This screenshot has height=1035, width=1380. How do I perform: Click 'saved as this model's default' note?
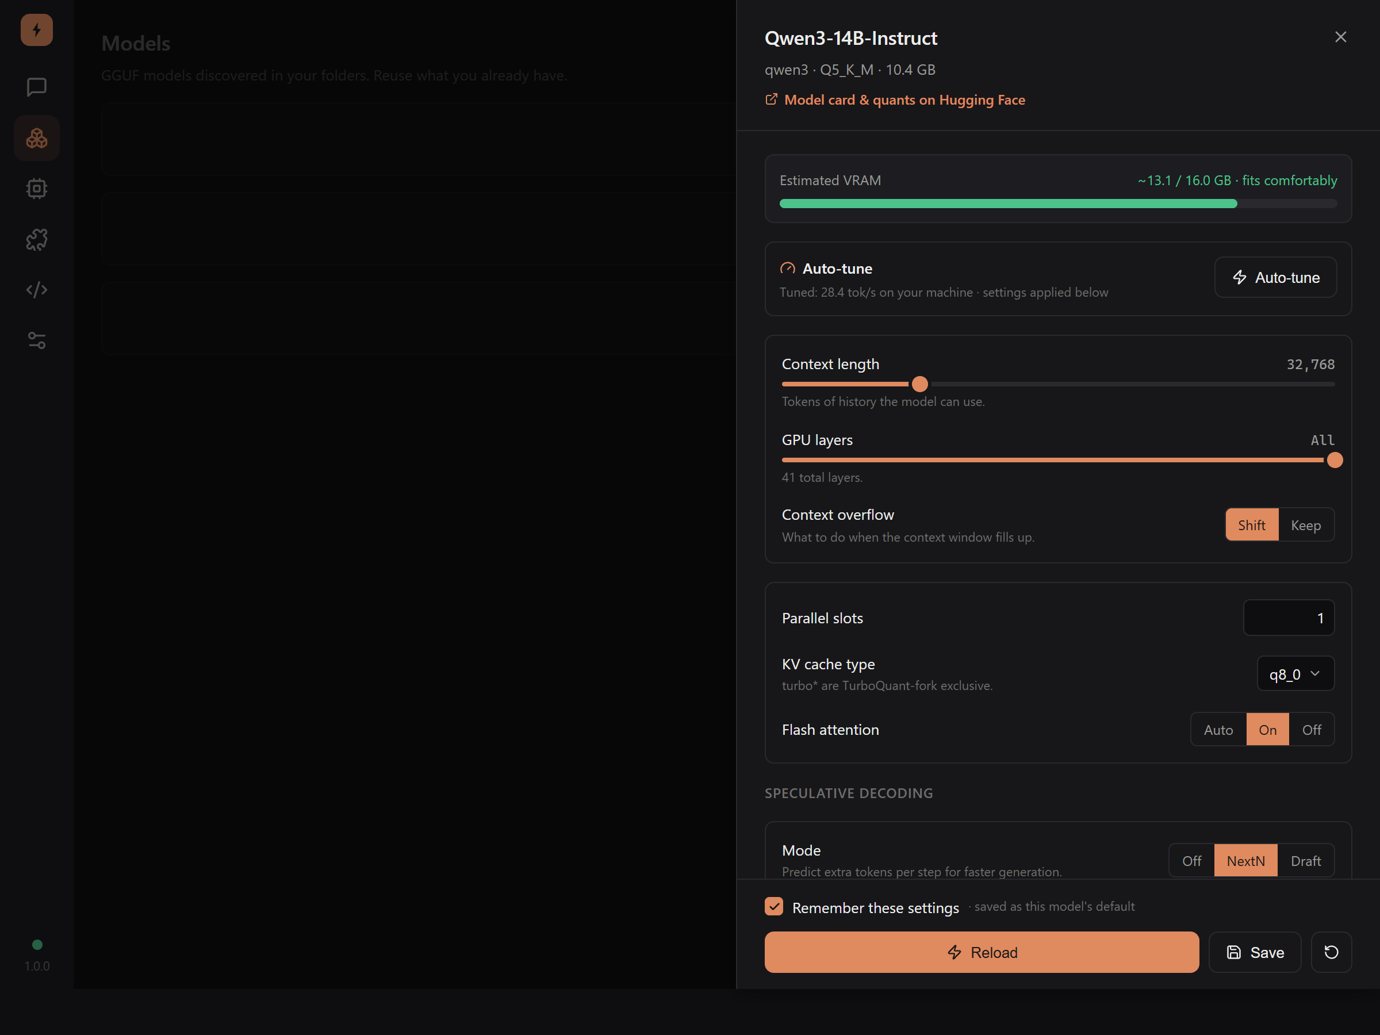[x=1055, y=906]
